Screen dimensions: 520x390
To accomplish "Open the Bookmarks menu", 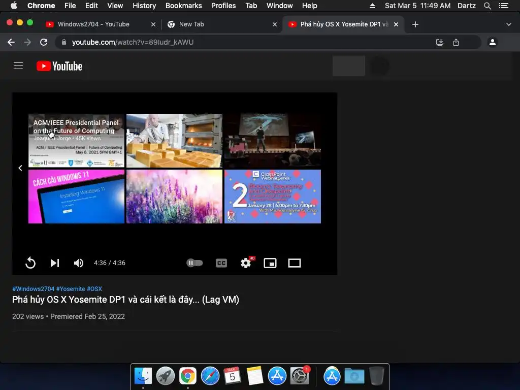I will click(x=184, y=6).
